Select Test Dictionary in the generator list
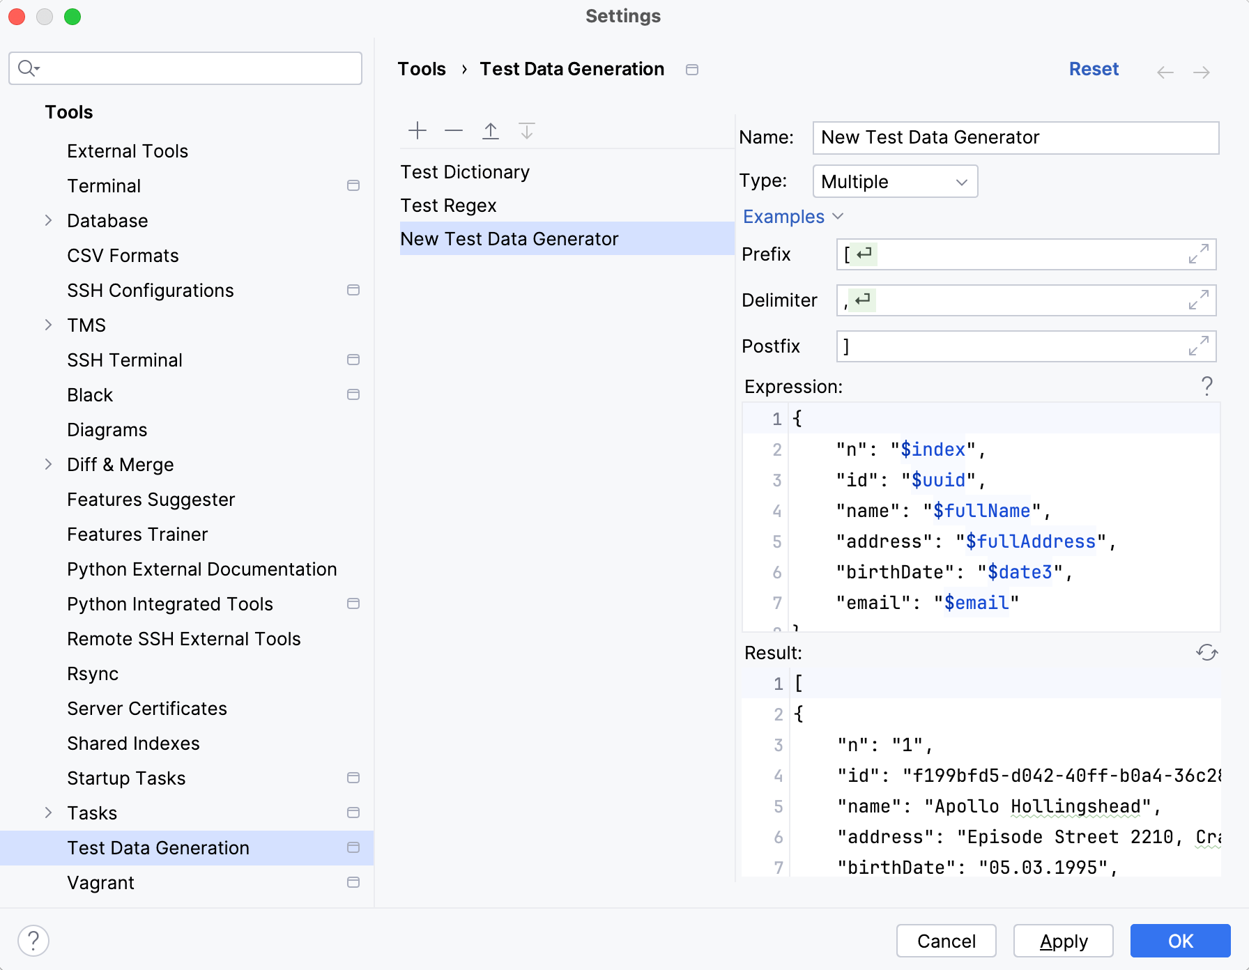Screen dimensions: 1249x970 tap(464, 171)
